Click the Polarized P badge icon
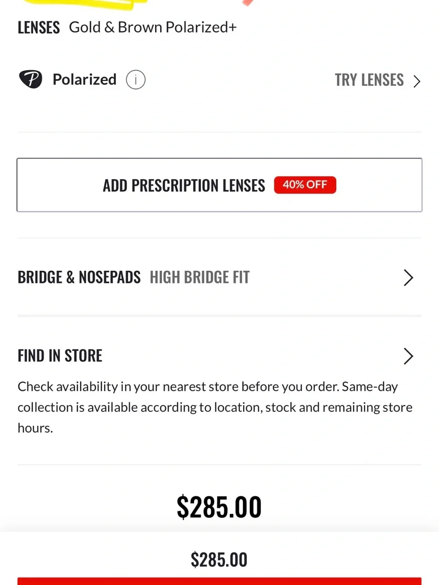Viewport: 439px width, 585px height. click(x=31, y=79)
